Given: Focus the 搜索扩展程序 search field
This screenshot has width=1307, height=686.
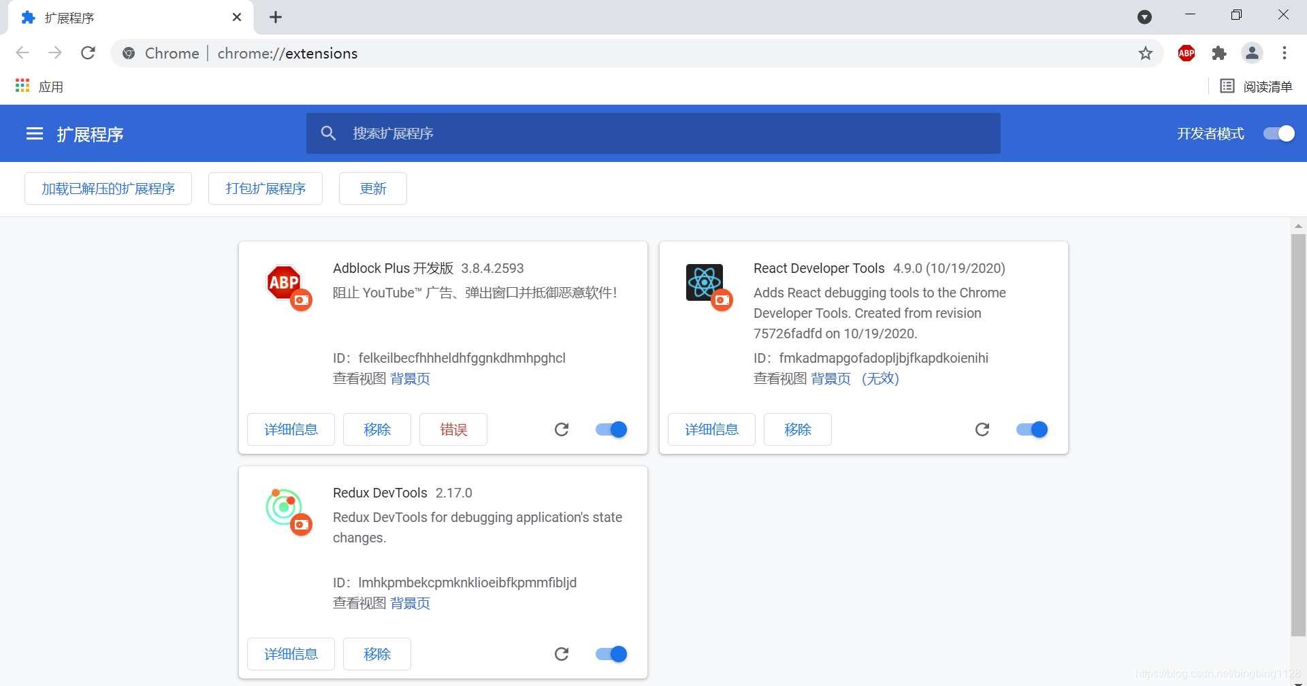Looking at the screenshot, I should 653,133.
